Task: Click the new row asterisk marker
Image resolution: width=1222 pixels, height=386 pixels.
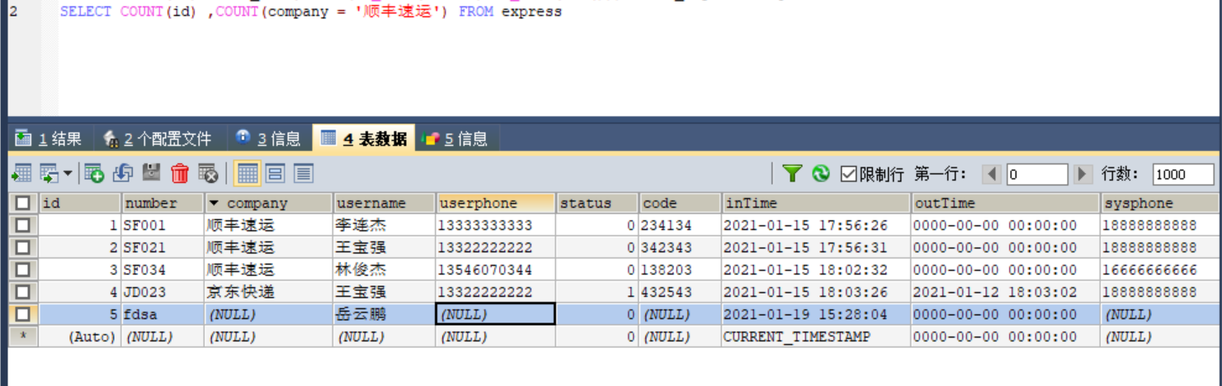Action: coord(23,337)
